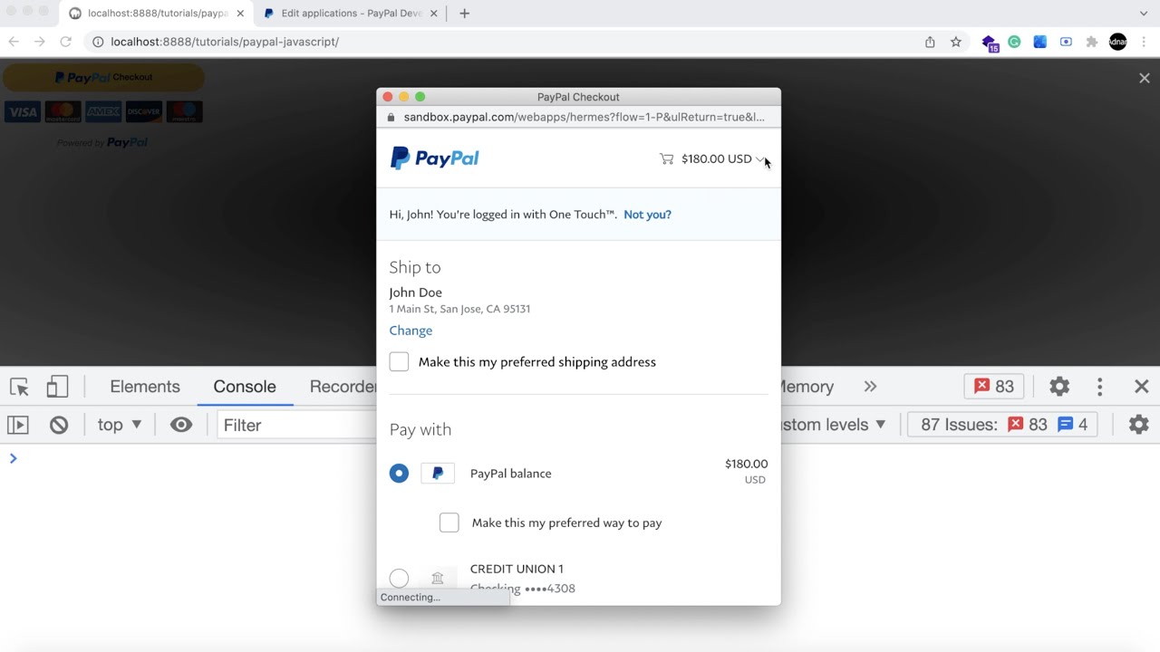Click the 1 Main St, San Jose address
Screen dimensions: 1160x652
[x=459, y=309]
